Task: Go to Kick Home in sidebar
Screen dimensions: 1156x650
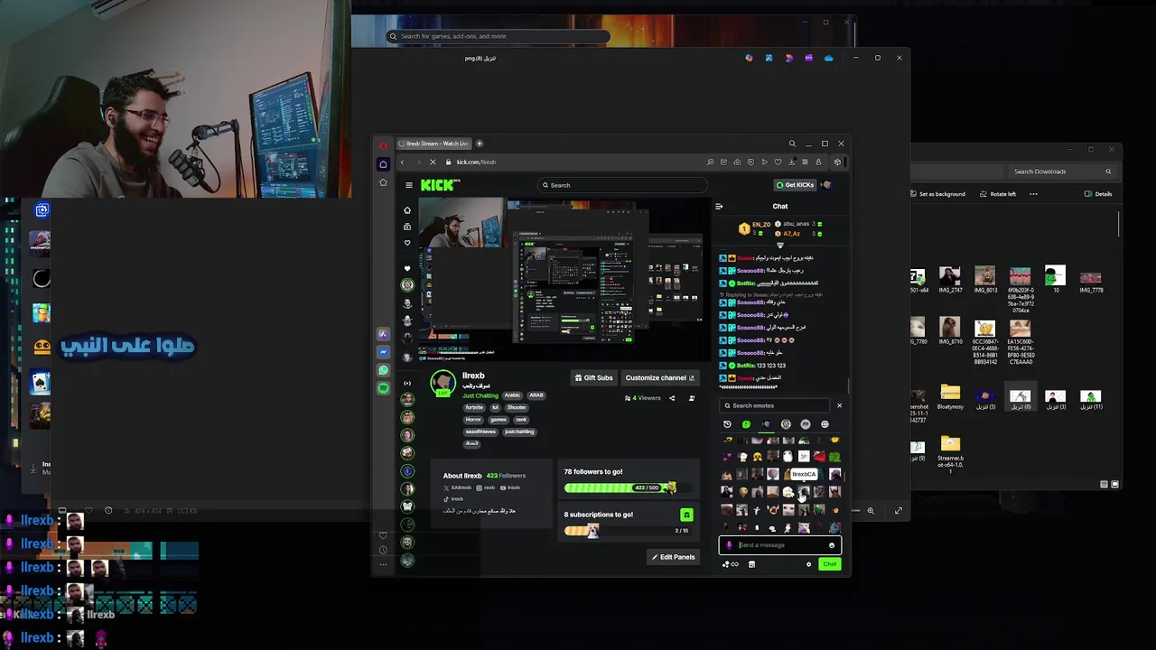Action: click(407, 210)
